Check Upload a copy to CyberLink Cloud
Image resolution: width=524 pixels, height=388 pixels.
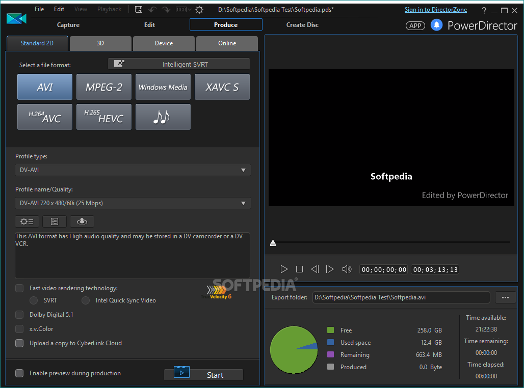(x=19, y=343)
